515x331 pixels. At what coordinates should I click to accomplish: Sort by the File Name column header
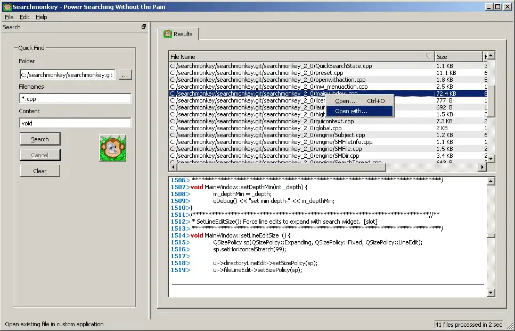[x=301, y=57]
